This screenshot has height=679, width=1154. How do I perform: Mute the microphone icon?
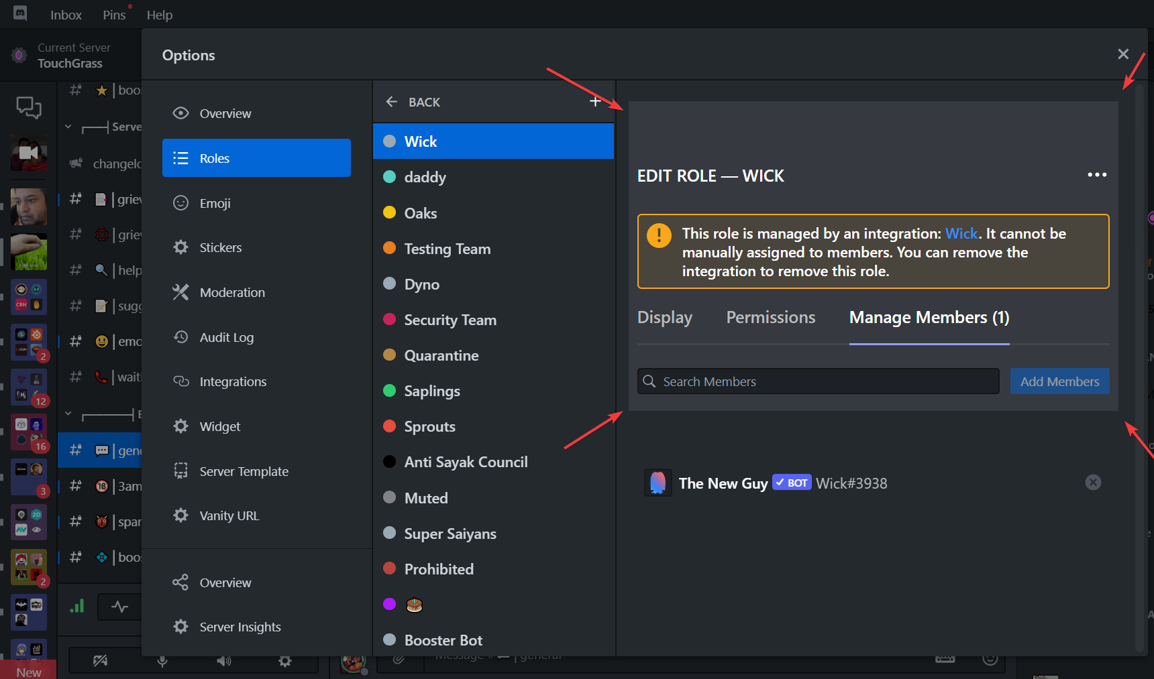click(x=162, y=662)
